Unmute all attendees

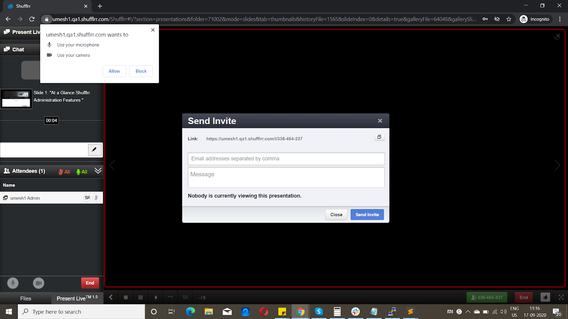coord(82,172)
